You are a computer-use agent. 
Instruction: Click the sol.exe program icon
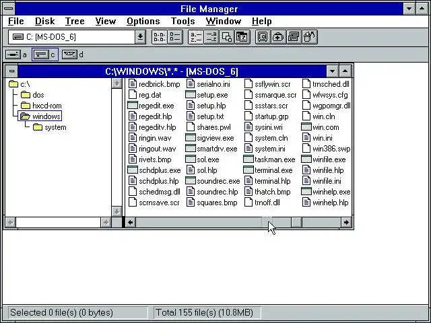tap(190, 159)
